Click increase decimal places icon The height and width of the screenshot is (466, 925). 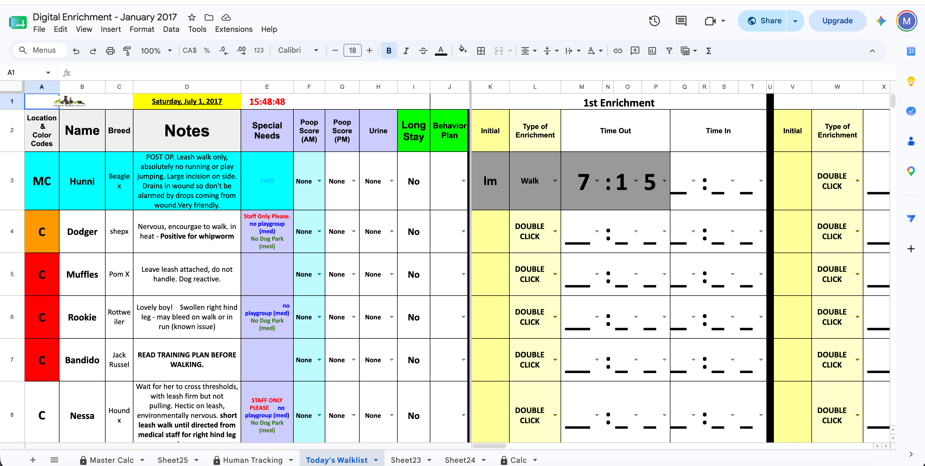(x=241, y=51)
